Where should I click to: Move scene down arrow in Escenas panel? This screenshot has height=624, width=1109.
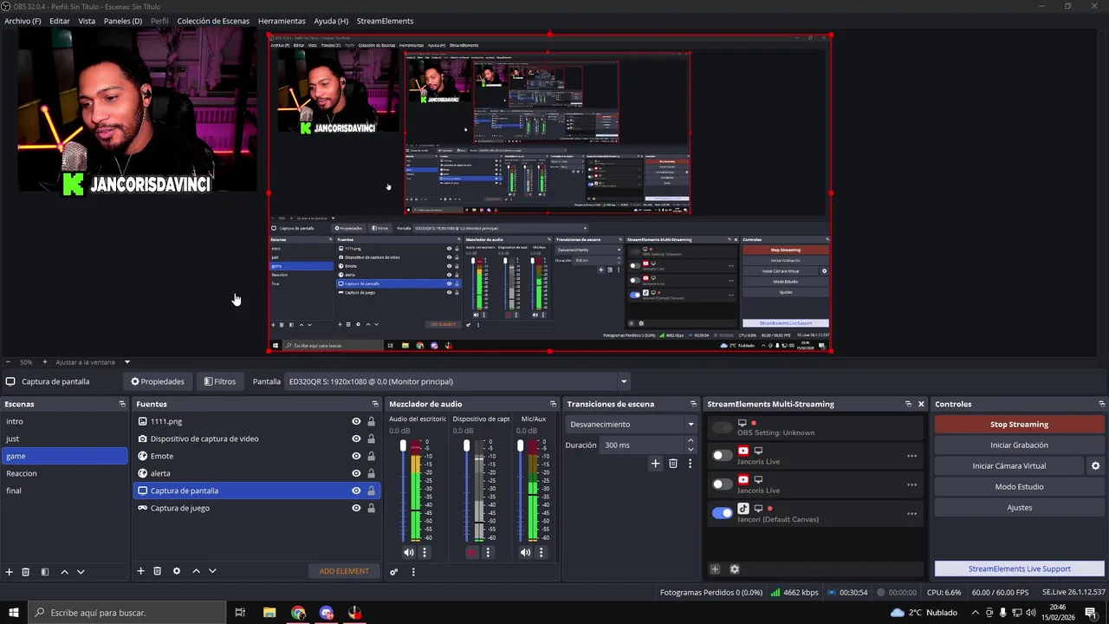pyautogui.click(x=81, y=571)
